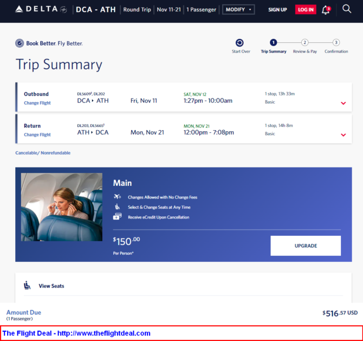Open search with the magnifier icon

pos(347,9)
